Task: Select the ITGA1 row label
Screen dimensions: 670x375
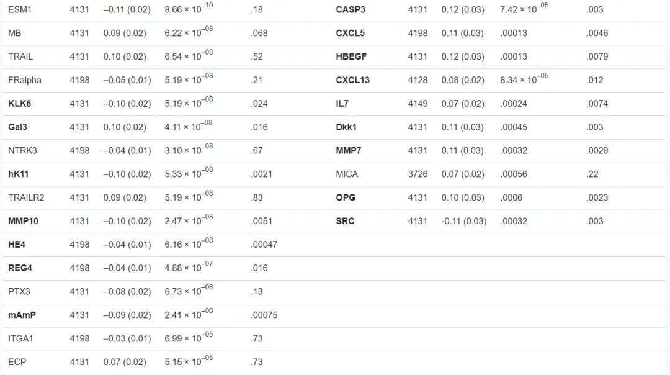Action: click(x=22, y=338)
